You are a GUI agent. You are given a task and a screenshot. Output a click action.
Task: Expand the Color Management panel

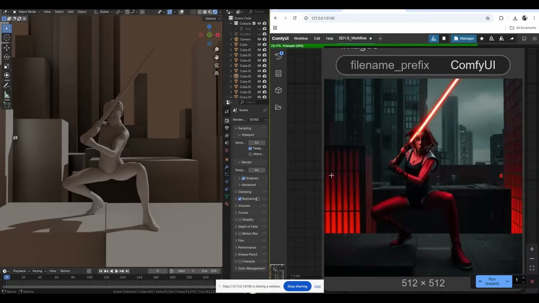pyautogui.click(x=251, y=268)
